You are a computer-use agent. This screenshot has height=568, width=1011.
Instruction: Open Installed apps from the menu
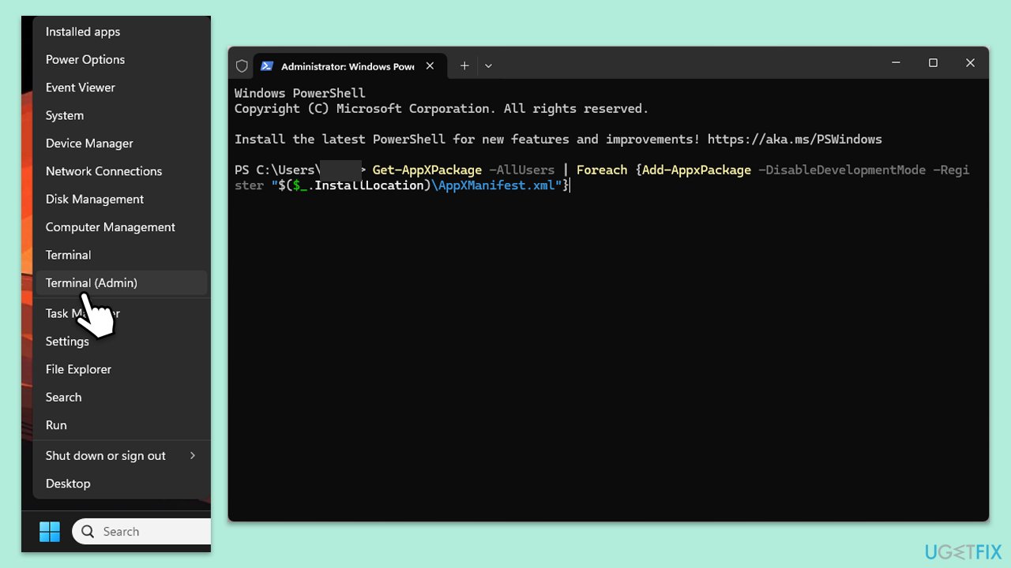122,32
